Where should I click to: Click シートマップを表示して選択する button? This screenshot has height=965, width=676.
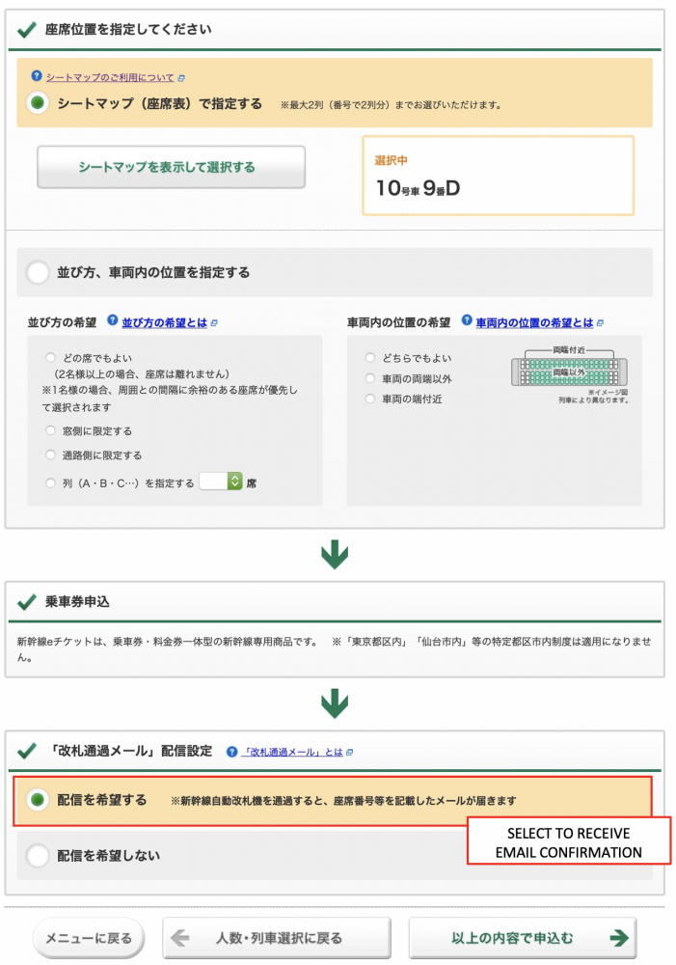[x=171, y=167]
